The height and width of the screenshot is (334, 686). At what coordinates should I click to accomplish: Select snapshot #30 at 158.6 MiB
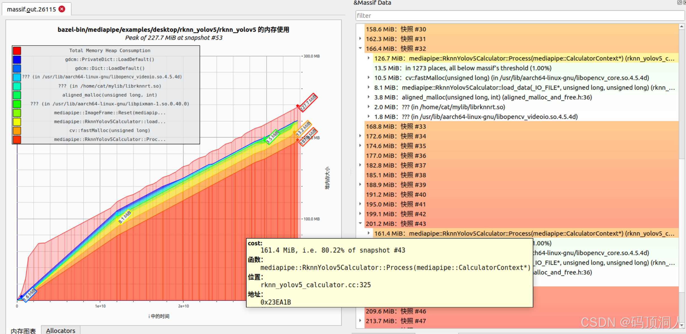coord(396,29)
